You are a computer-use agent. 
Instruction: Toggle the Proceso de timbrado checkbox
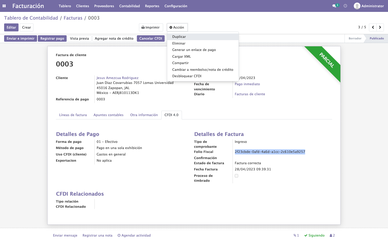click(236, 176)
